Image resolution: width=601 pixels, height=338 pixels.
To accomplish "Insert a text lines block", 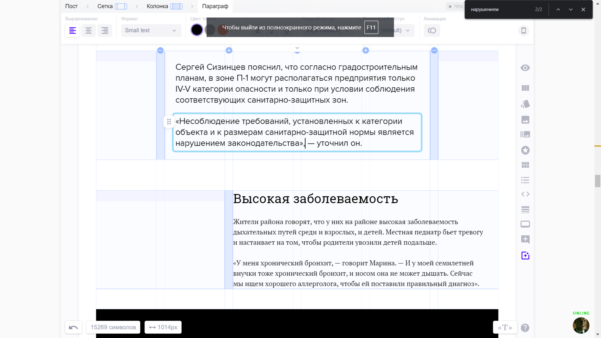I will point(525,210).
